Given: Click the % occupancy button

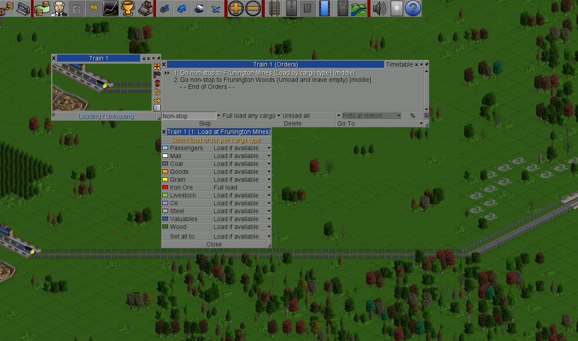Looking at the screenshot, I should pyautogui.click(x=412, y=116).
